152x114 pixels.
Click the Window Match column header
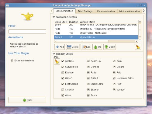click(x=109, y=22)
